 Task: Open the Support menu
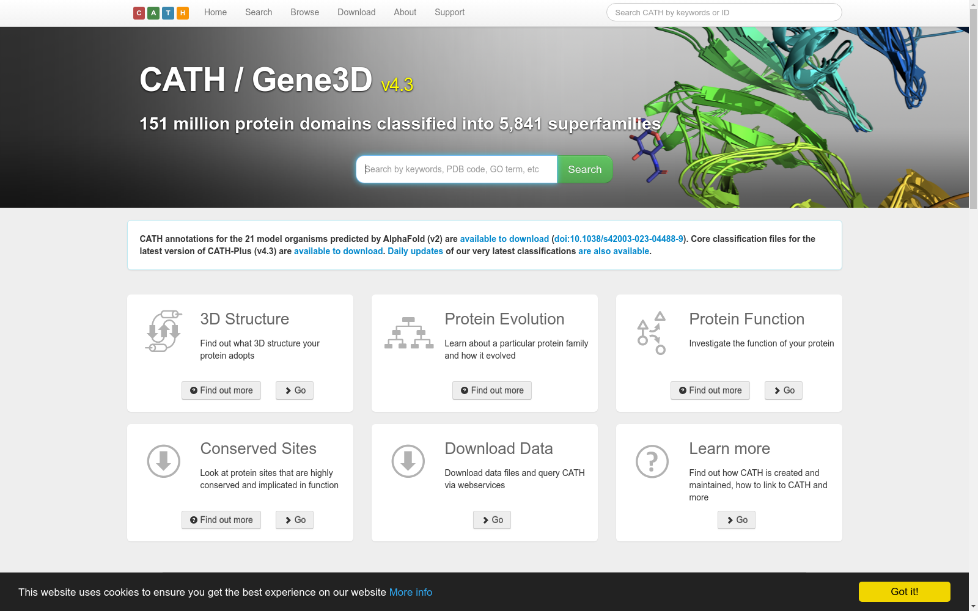point(449,12)
